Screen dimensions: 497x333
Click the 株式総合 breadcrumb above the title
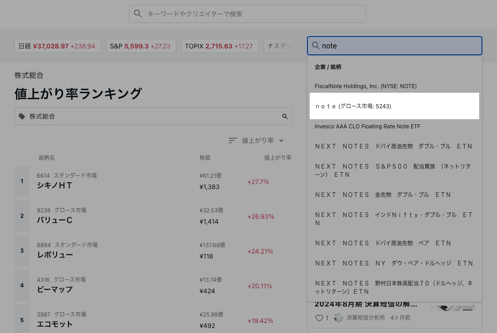pos(29,75)
